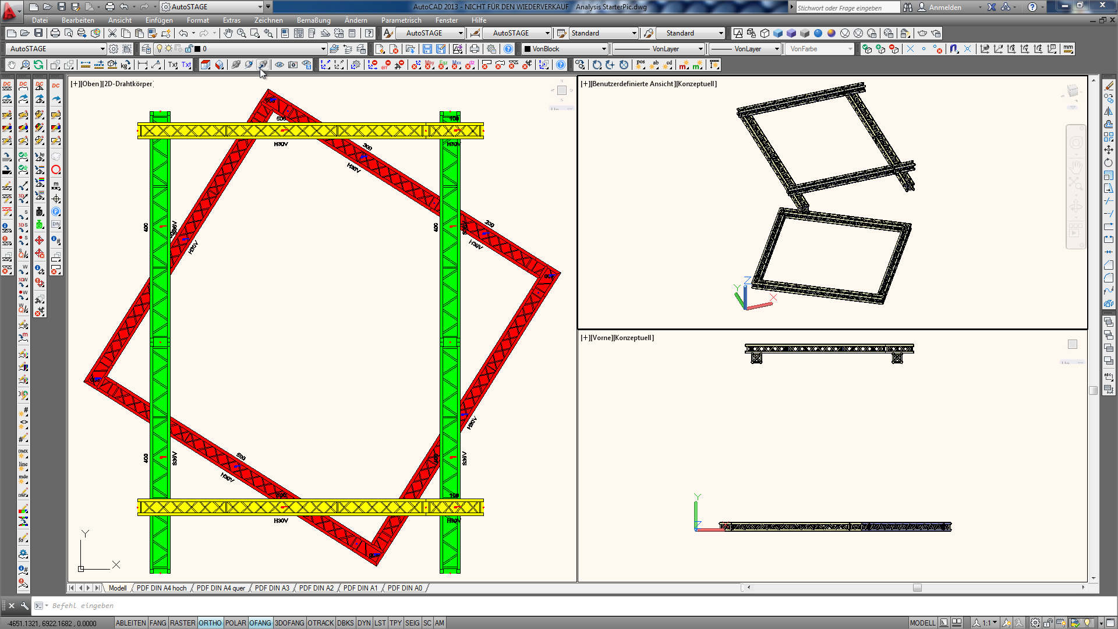Toggle POLAR tracking in the status bar
Viewport: 1118px width, 629px height.
235,623
